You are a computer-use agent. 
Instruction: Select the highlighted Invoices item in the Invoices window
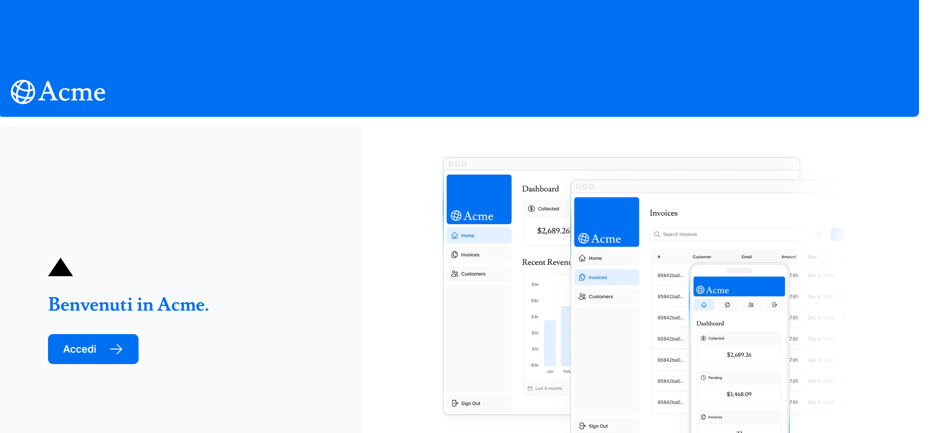[x=606, y=277]
